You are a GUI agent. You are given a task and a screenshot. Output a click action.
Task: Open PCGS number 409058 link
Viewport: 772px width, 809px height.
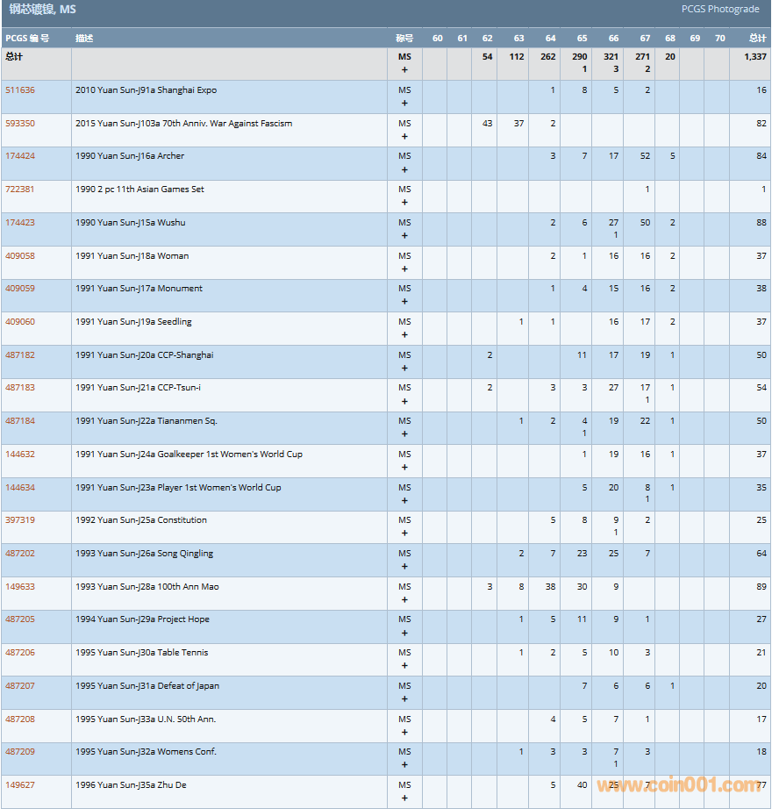20,256
